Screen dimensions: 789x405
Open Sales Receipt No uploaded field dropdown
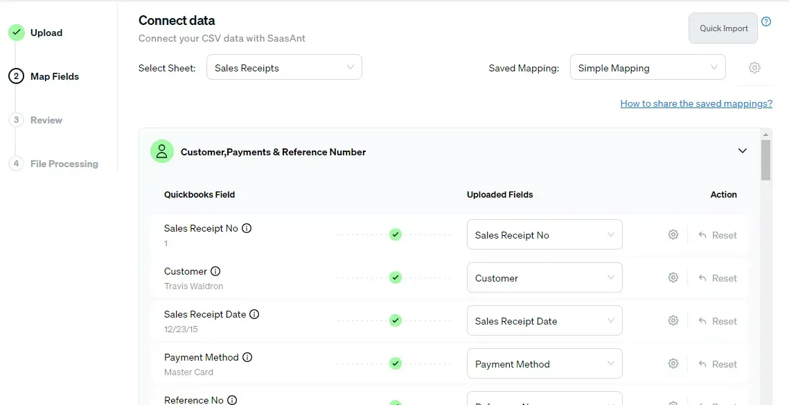[544, 234]
